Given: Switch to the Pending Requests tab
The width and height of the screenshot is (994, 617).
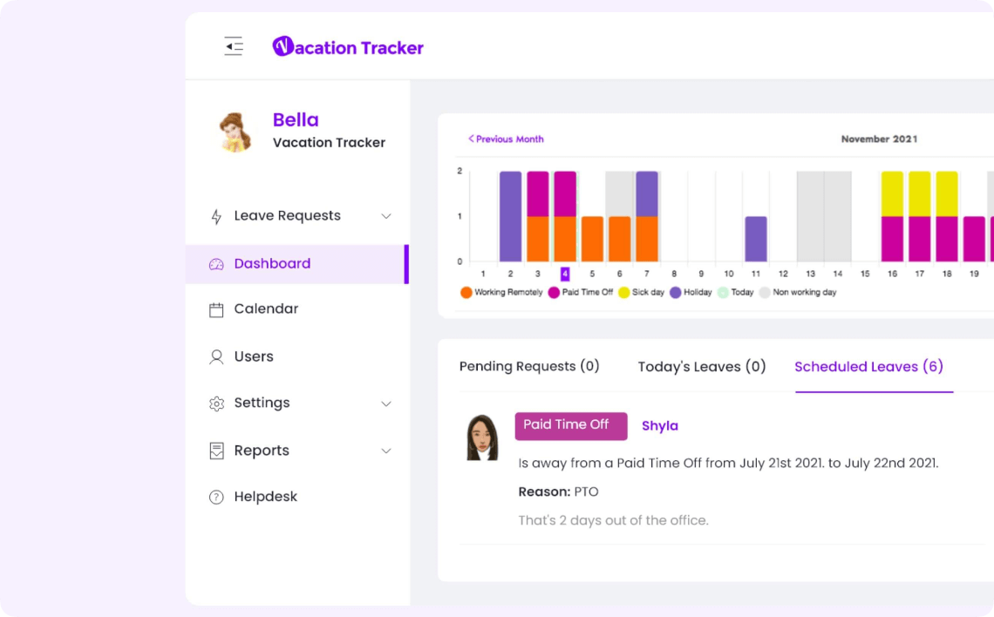Looking at the screenshot, I should click(x=529, y=366).
